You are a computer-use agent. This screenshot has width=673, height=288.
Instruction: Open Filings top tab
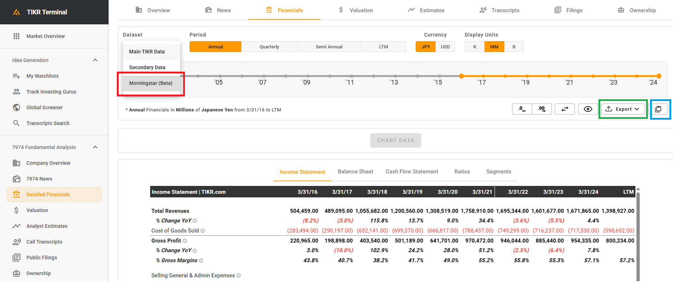click(x=568, y=10)
